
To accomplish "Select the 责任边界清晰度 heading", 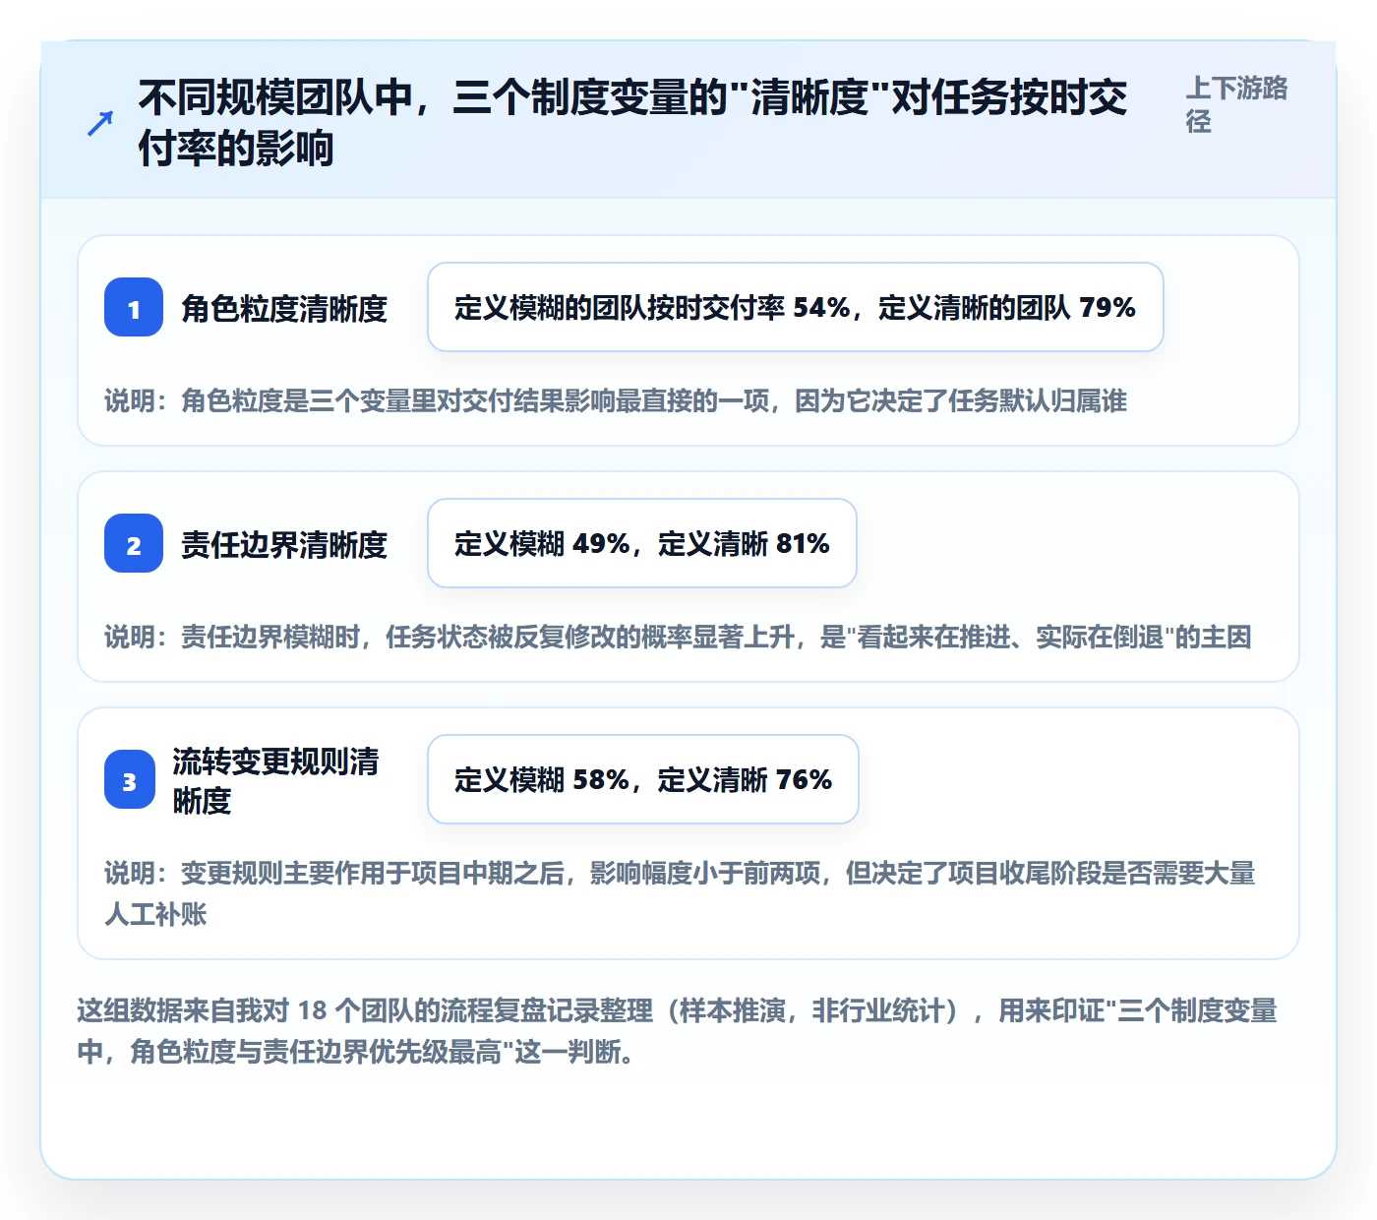I will coord(284,544).
